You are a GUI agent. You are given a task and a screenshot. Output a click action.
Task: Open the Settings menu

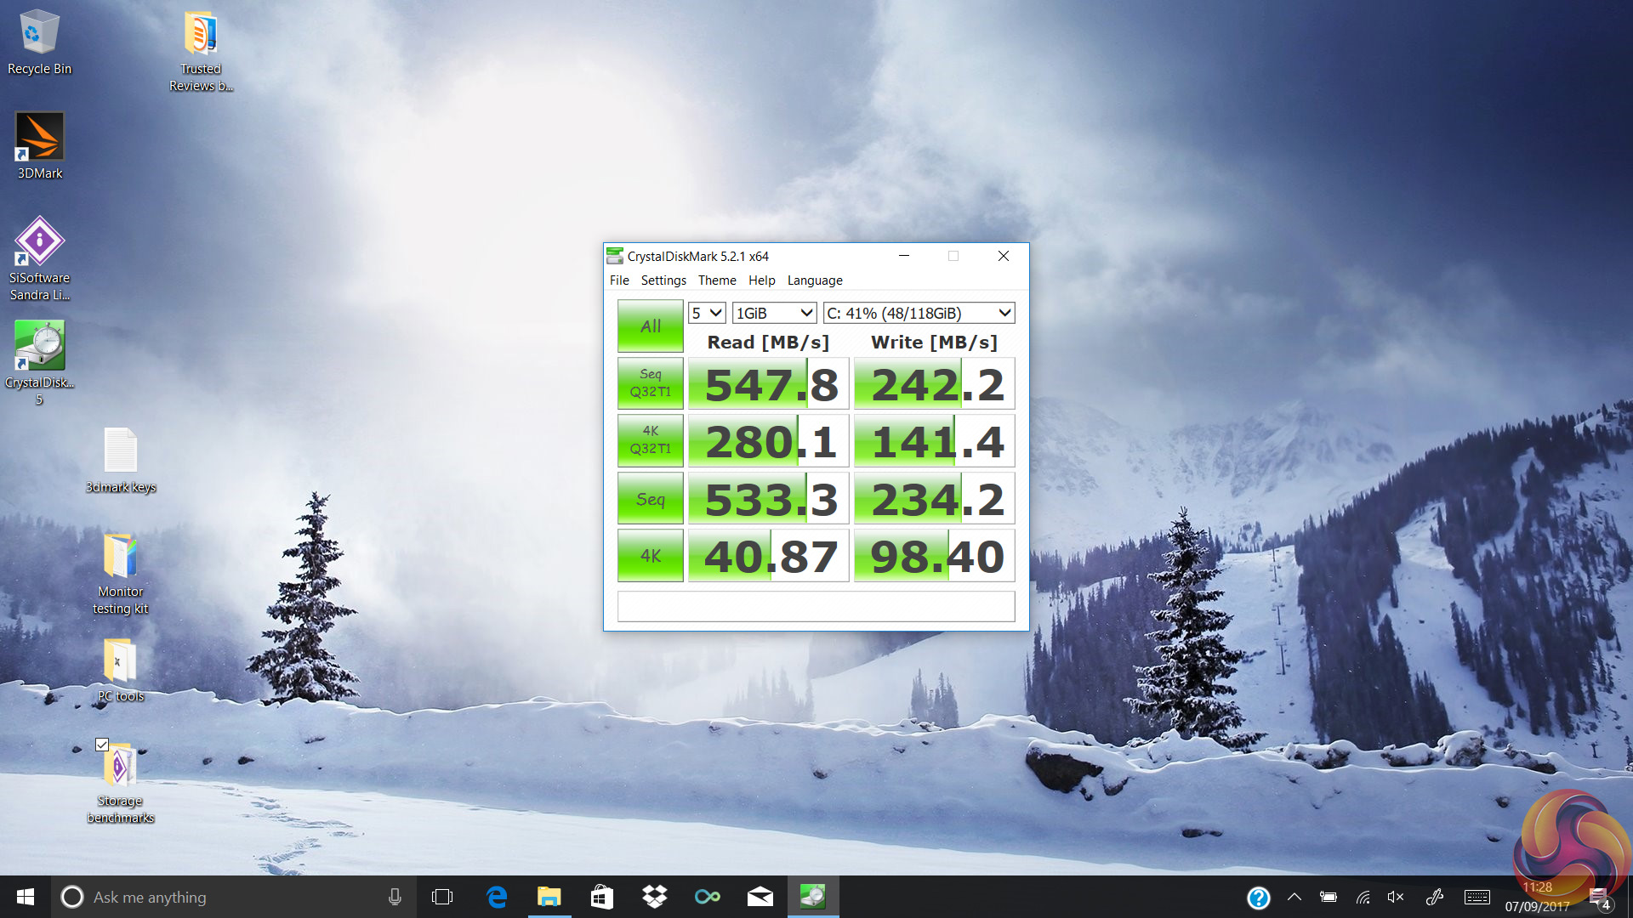pos(663,280)
